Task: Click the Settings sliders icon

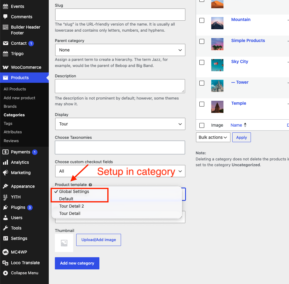Action: tap(5, 238)
